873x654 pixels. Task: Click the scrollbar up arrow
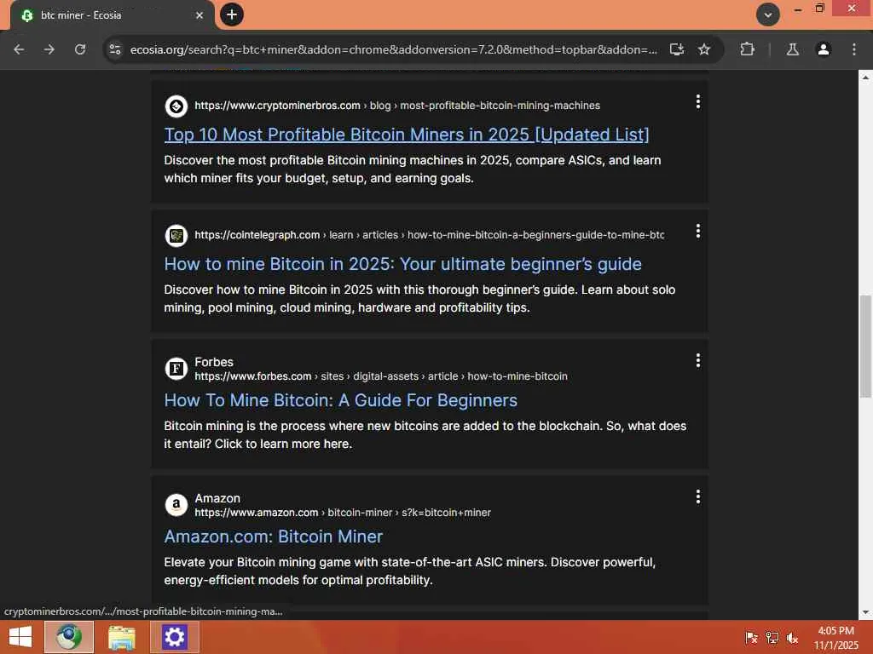point(865,77)
